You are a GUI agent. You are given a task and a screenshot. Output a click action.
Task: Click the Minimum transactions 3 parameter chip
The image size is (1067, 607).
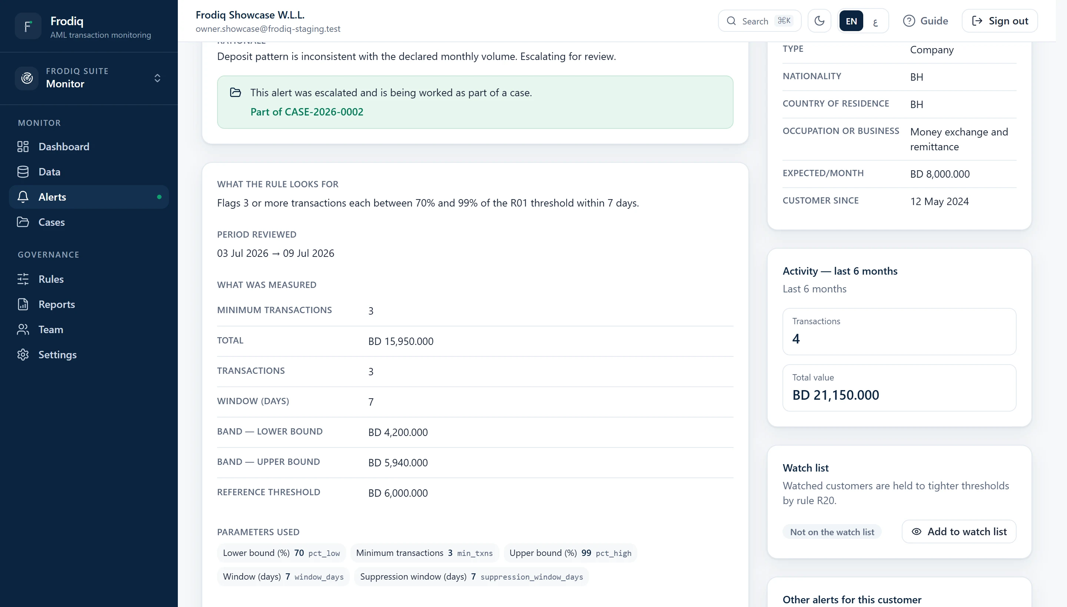pyautogui.click(x=424, y=553)
